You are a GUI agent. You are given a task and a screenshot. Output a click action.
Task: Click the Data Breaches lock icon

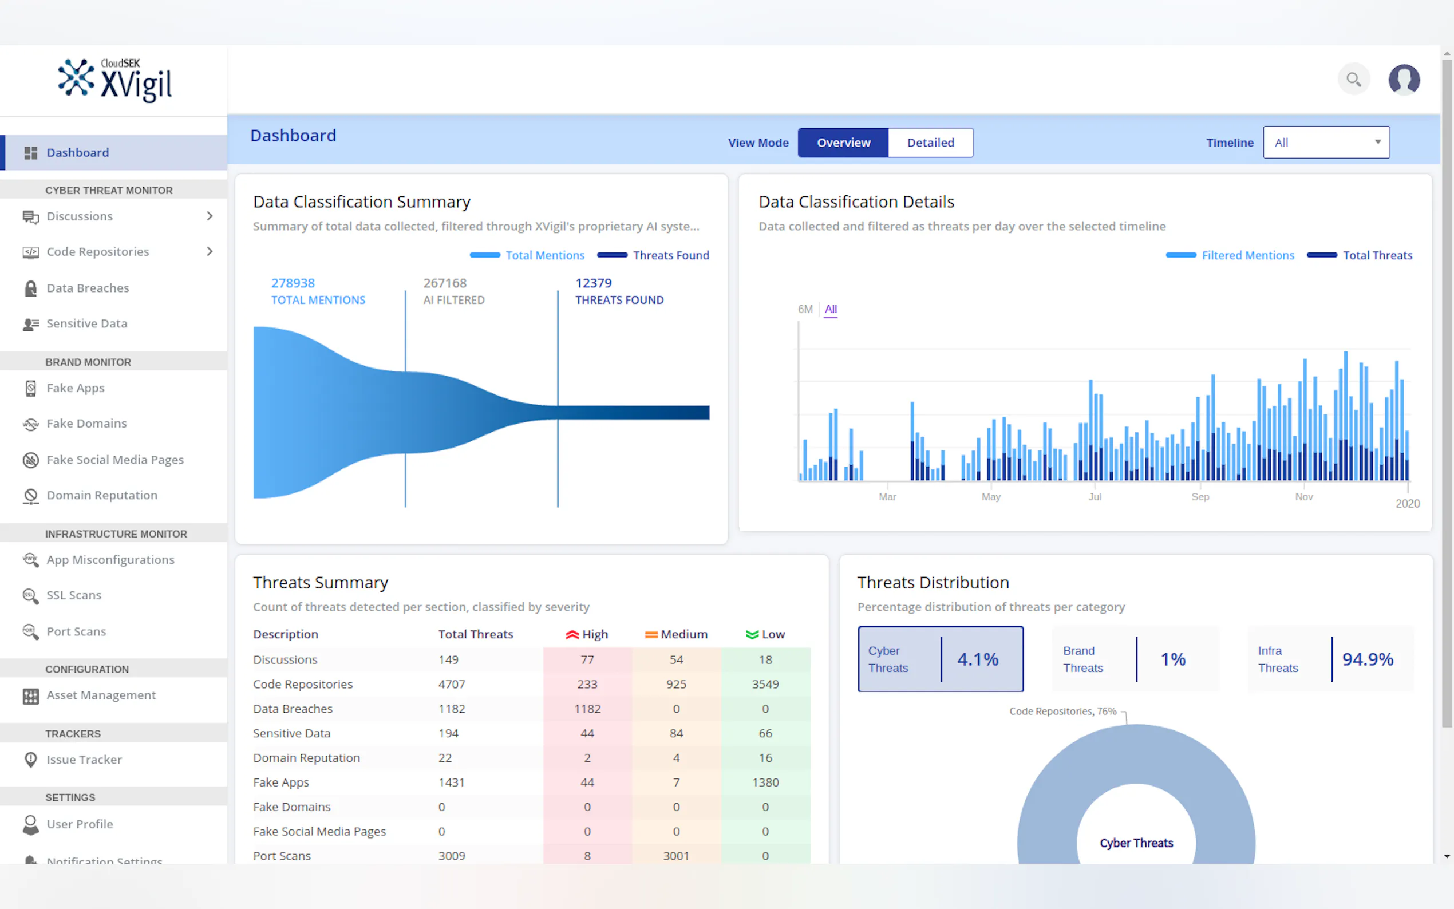pyautogui.click(x=30, y=288)
